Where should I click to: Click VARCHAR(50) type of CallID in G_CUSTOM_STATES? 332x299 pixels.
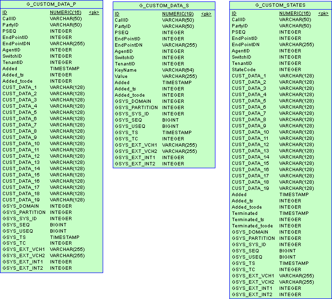pos(295,20)
